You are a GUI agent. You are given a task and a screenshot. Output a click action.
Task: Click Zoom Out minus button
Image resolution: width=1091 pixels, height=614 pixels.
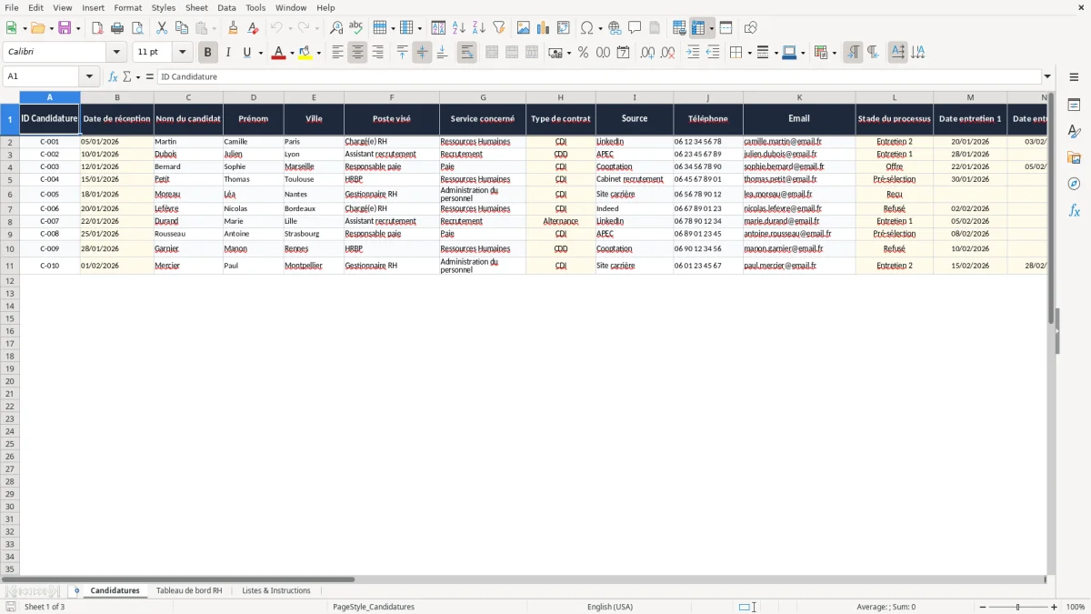click(x=982, y=607)
